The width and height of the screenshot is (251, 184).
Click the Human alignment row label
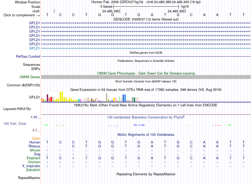point(35,142)
